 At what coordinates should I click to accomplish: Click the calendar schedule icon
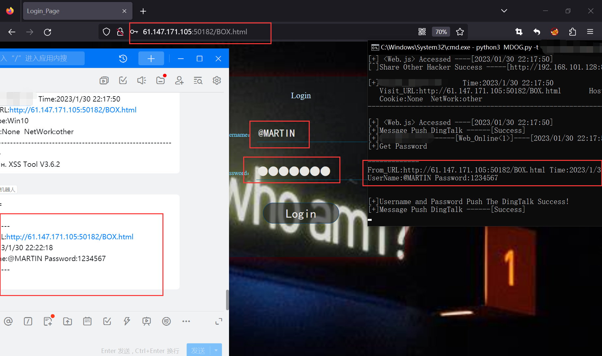87,321
